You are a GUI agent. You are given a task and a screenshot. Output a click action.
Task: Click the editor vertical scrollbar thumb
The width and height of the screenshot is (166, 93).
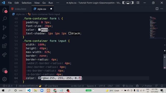(165, 61)
